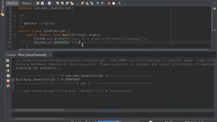Screen dimensions: 217x122
Task: Click 'JavaTutorial' class name in code
Action: pos(54,31)
